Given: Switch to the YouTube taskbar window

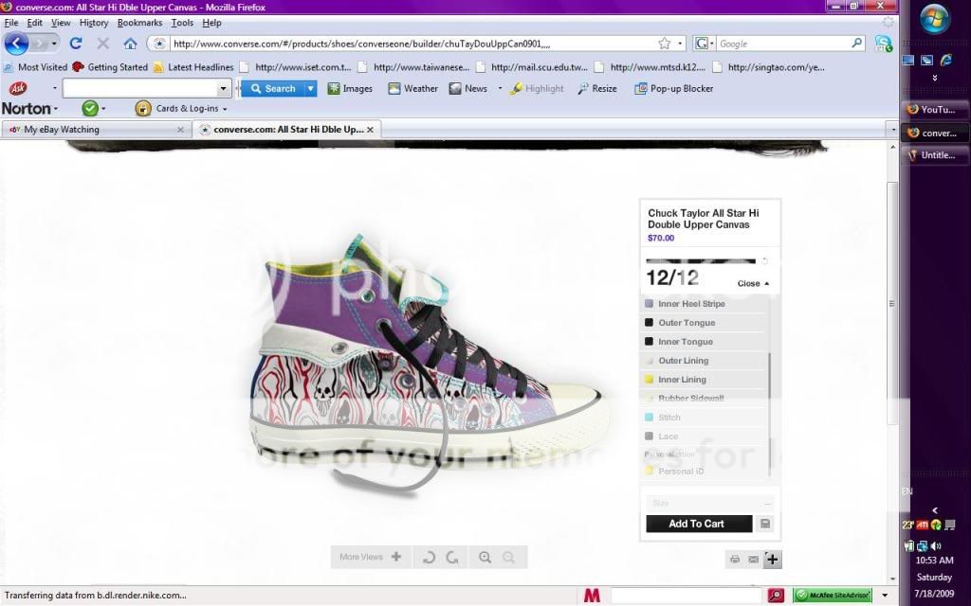Looking at the screenshot, I should (x=934, y=110).
